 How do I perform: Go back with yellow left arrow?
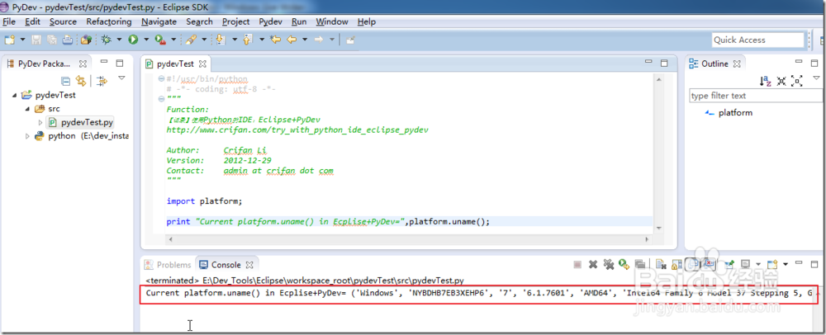[x=292, y=40]
